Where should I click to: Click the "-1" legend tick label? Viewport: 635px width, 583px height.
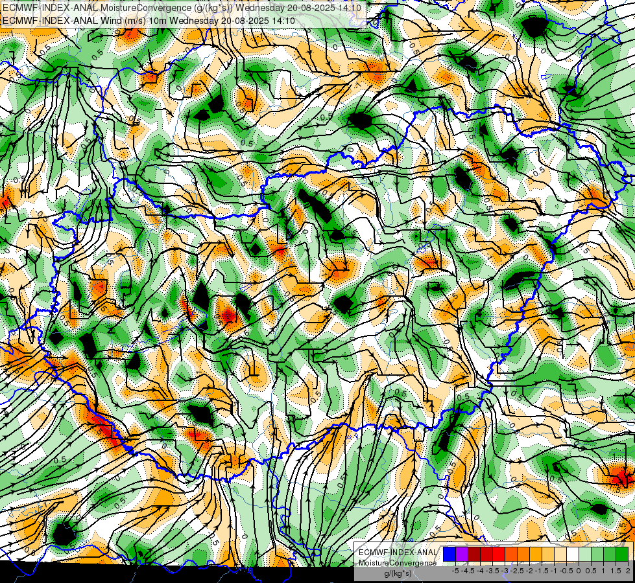click(x=554, y=571)
